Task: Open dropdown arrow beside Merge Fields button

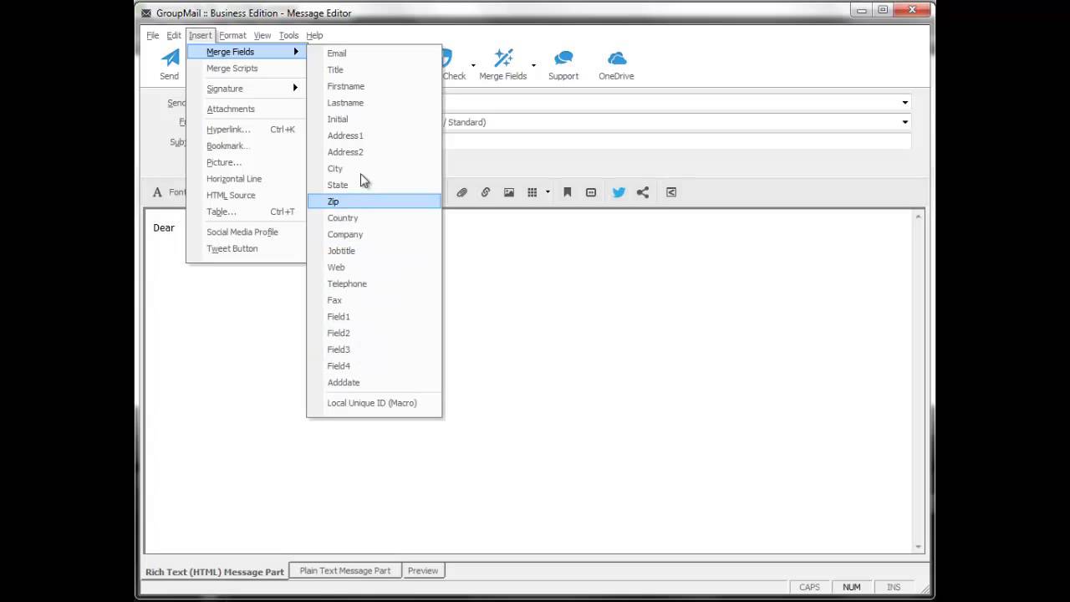Action: (x=533, y=64)
